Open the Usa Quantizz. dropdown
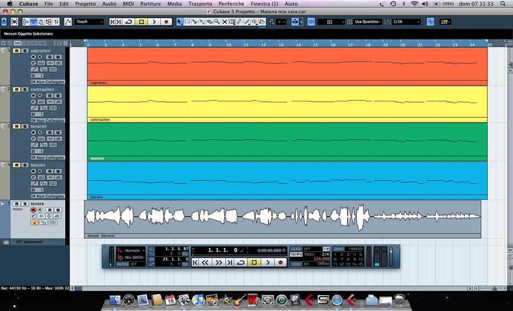This screenshot has height=311, width=513. tap(368, 22)
